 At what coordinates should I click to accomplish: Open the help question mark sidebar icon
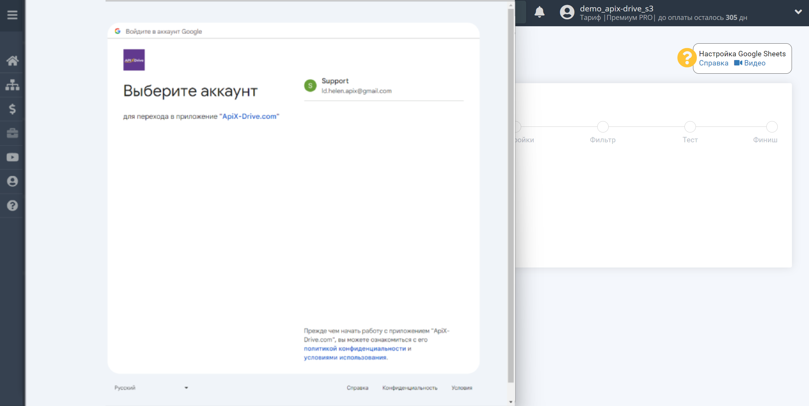pyautogui.click(x=12, y=206)
